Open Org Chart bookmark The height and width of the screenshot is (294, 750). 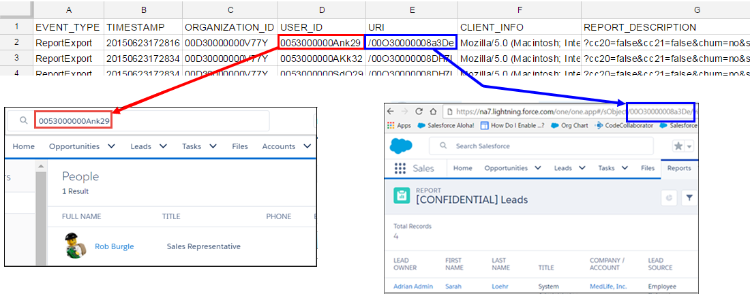(x=569, y=125)
